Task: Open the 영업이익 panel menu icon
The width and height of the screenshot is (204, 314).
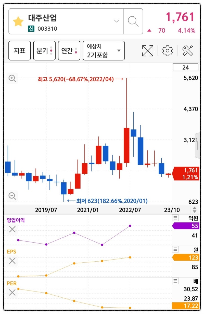Action: 175,218
